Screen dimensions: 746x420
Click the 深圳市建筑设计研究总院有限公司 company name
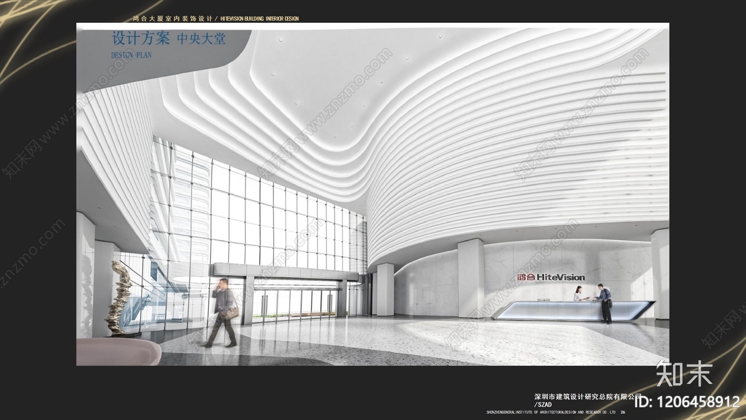(587, 397)
